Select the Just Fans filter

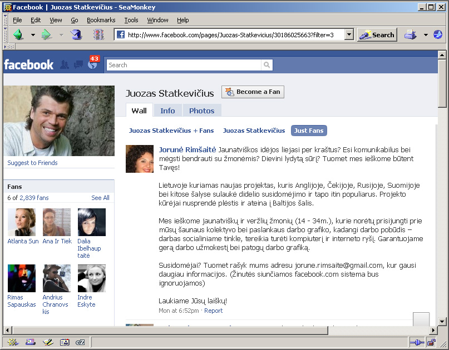coord(309,131)
